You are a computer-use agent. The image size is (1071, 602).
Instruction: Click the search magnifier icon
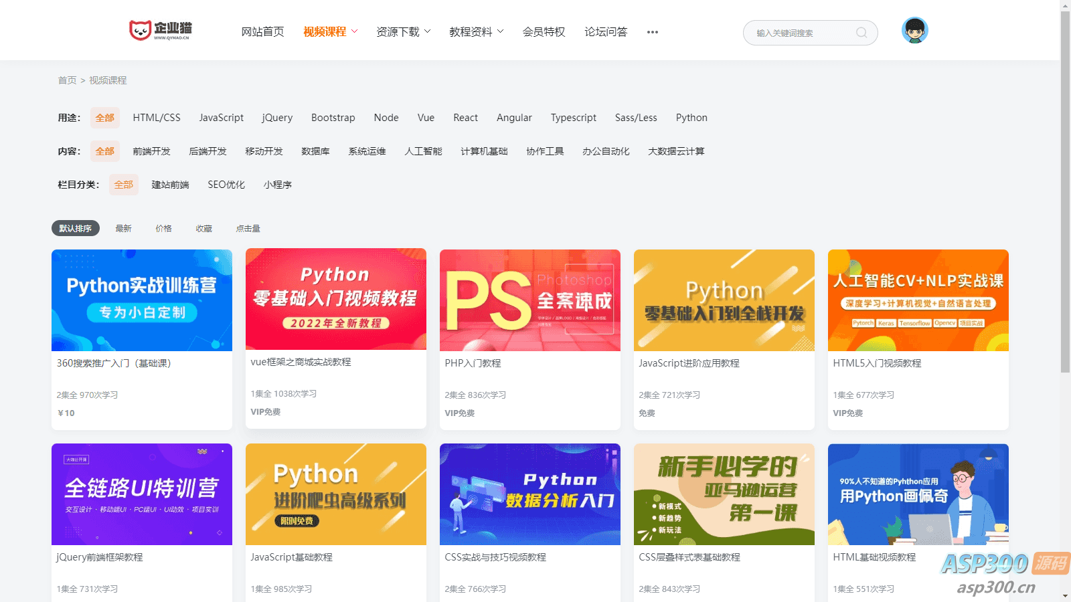pos(861,33)
